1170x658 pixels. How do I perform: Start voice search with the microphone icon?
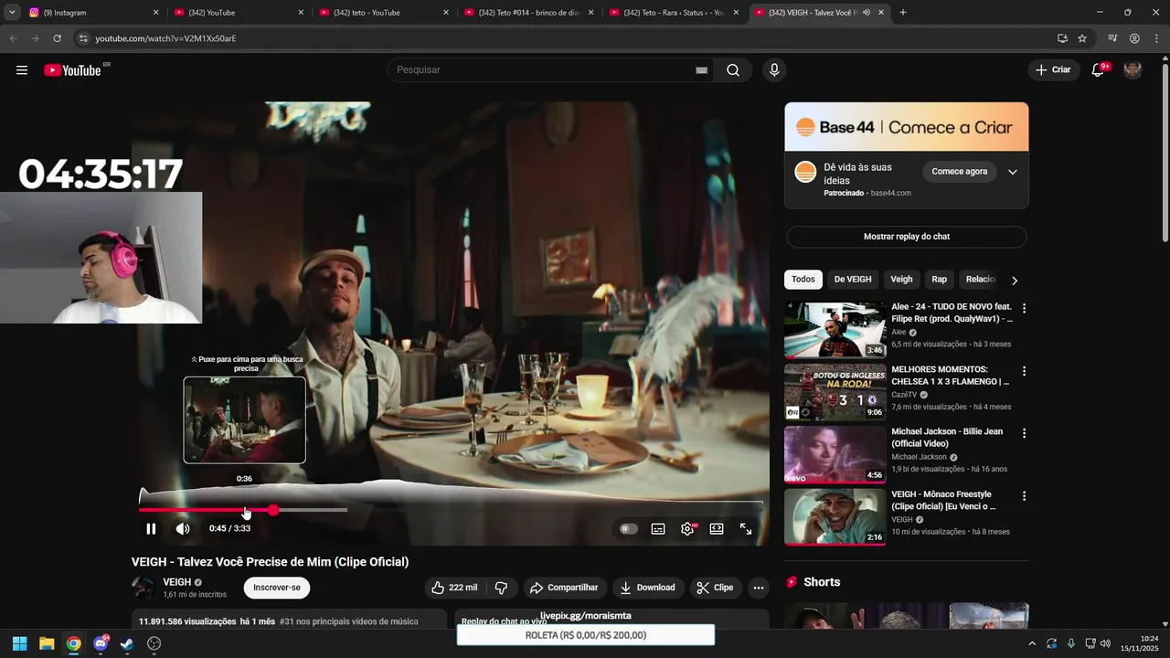click(774, 70)
